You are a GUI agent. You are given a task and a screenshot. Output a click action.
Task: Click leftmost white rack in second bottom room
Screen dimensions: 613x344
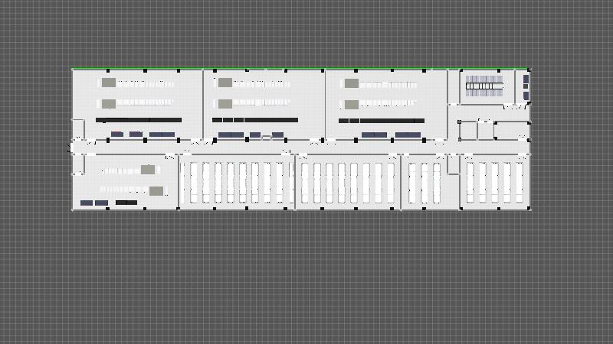click(x=193, y=183)
